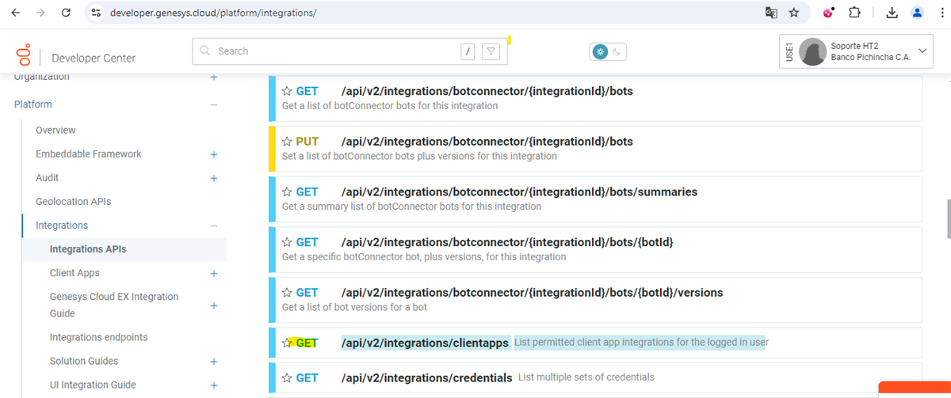Image resolution: width=951 pixels, height=398 pixels.
Task: Open Developer Center home link
Action: click(94, 58)
